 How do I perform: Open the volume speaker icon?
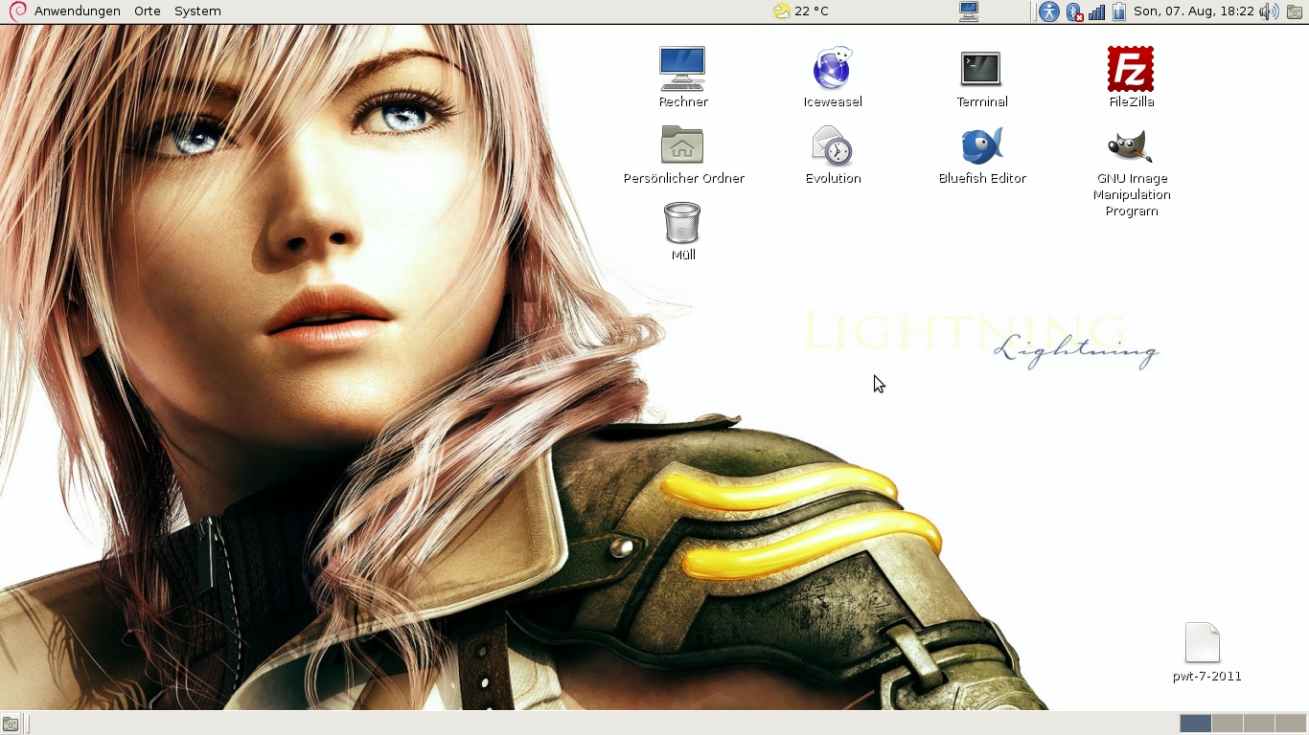[1269, 11]
